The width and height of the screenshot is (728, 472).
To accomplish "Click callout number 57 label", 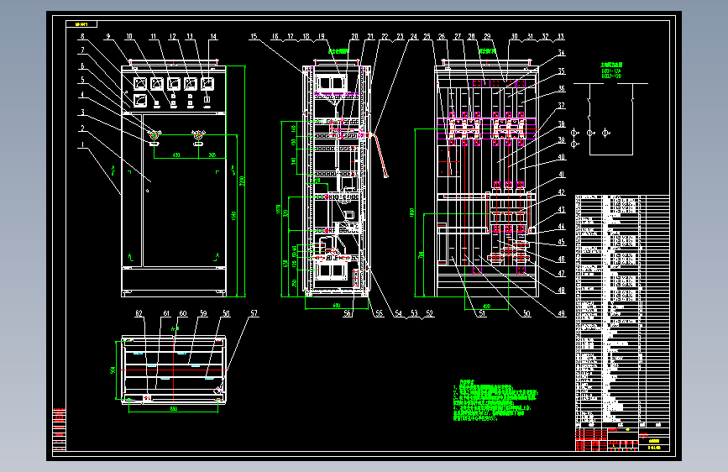I will pyautogui.click(x=254, y=313).
